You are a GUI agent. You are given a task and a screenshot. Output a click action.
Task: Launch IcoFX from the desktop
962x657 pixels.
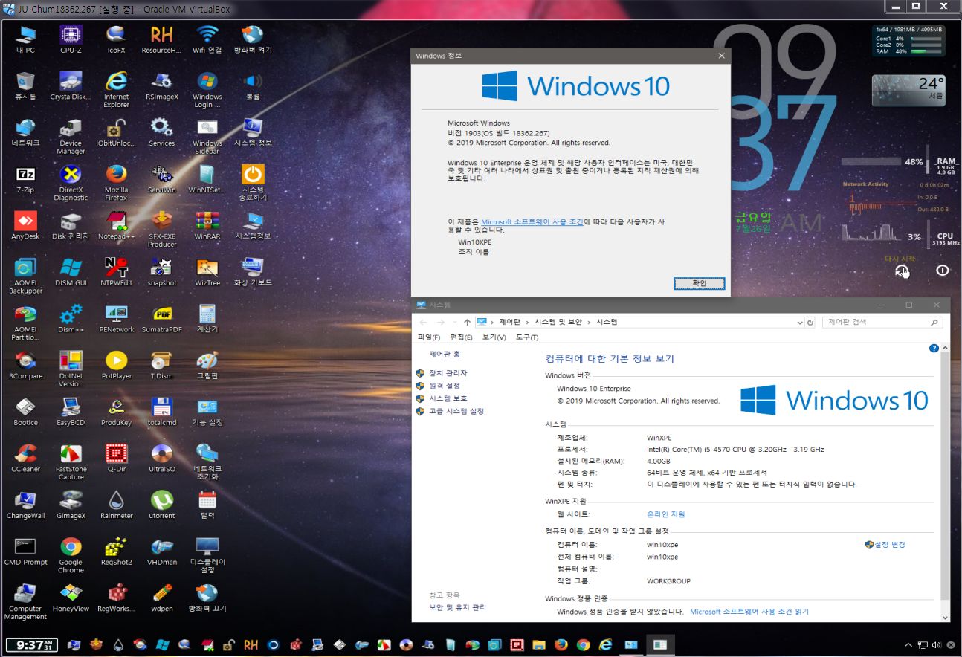tap(116, 39)
